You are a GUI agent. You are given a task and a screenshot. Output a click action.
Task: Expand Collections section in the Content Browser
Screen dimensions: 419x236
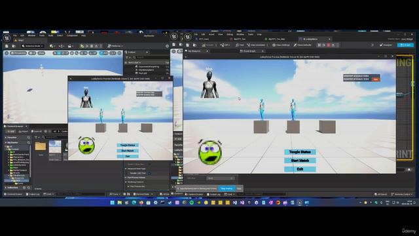(6, 187)
